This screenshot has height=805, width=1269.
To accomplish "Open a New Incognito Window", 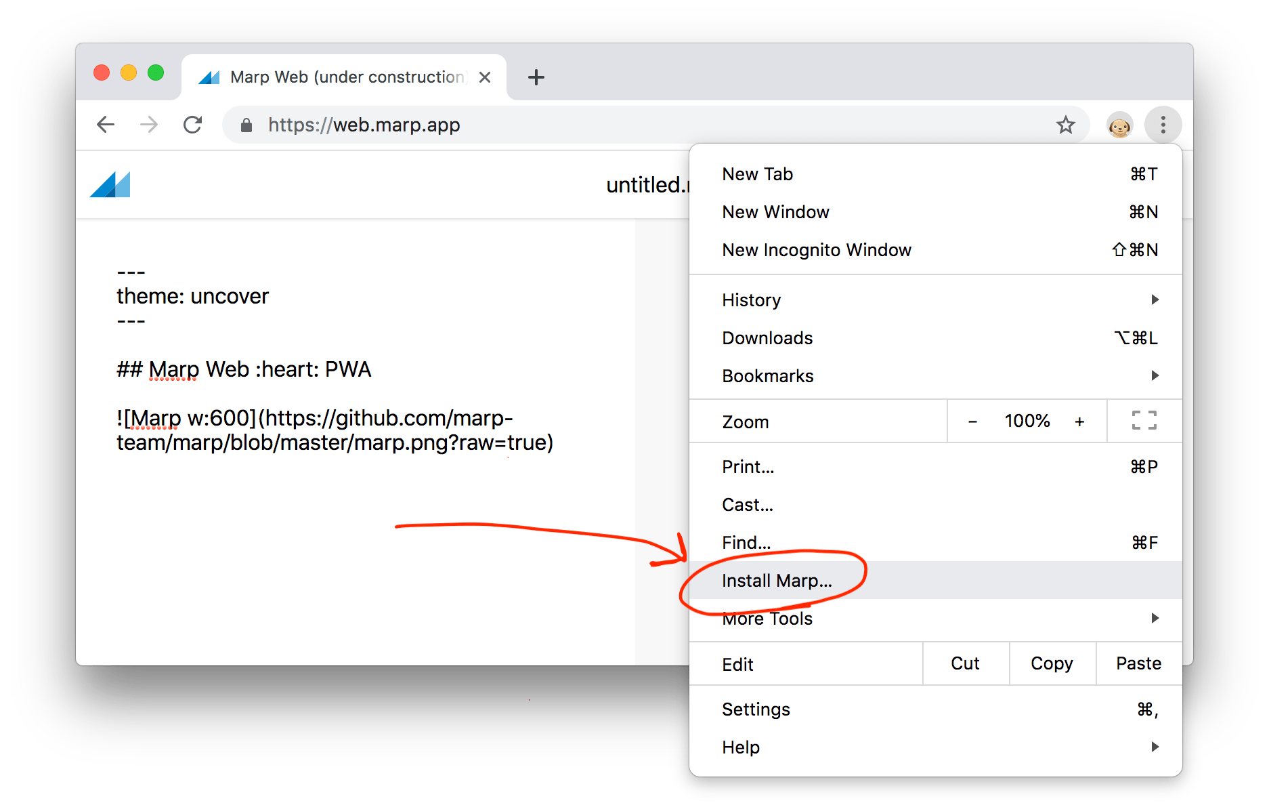I will pos(935,250).
